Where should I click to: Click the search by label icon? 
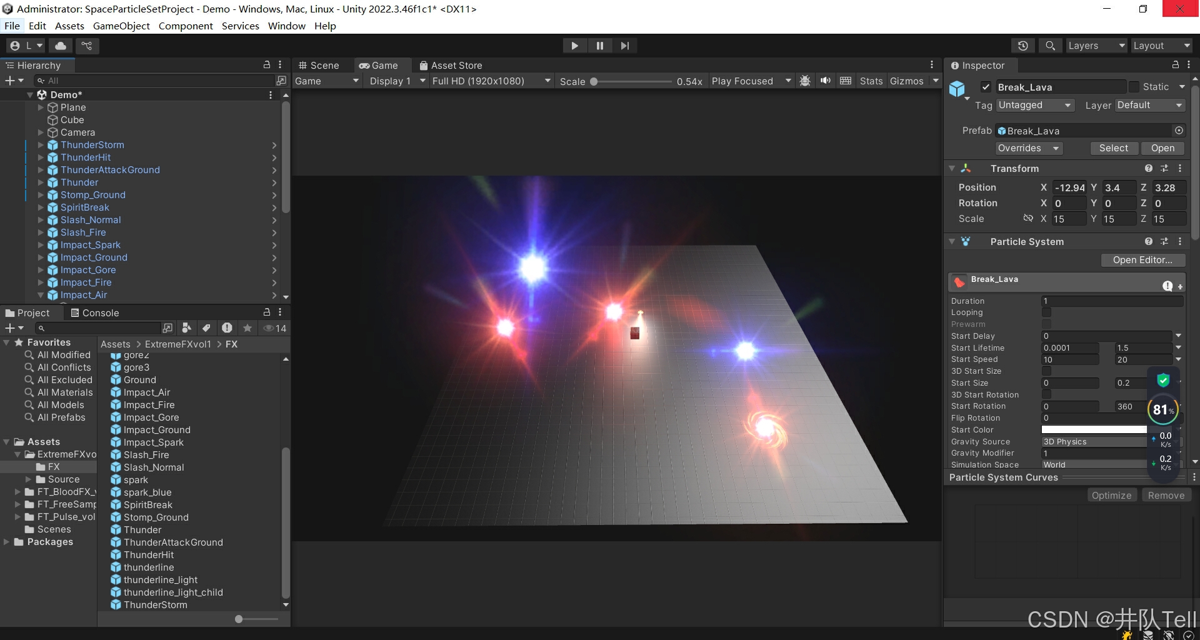tap(206, 328)
